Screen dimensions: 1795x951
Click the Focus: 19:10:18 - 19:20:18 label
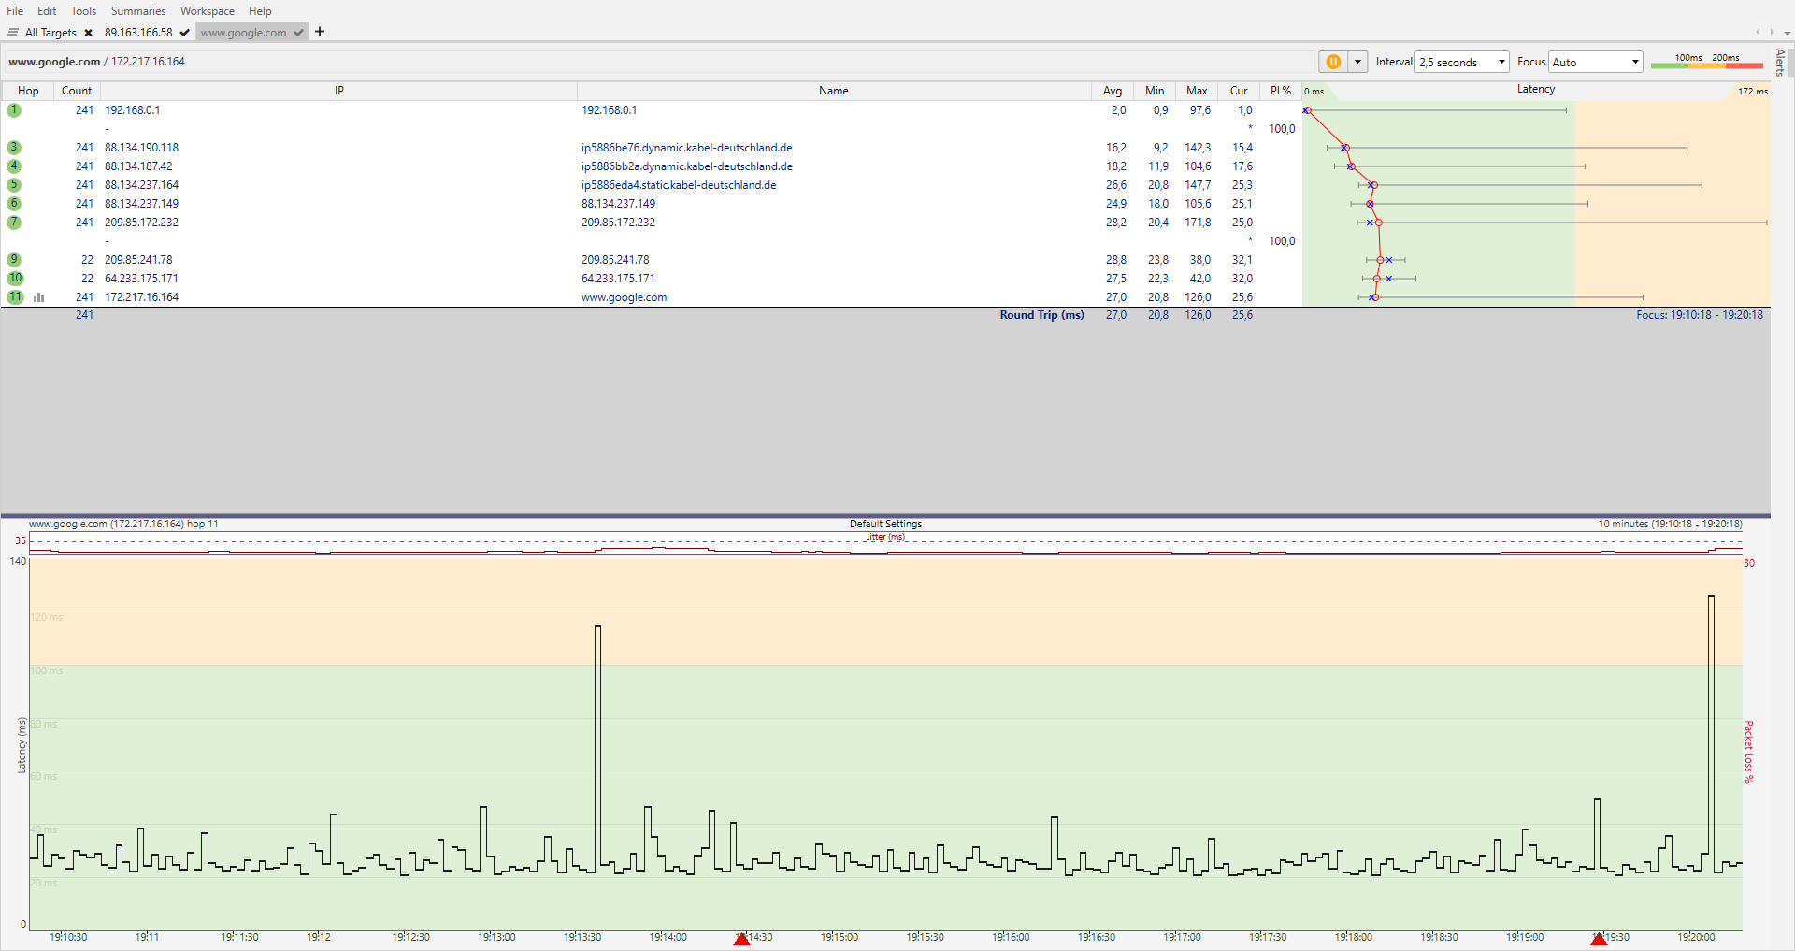[1700, 315]
